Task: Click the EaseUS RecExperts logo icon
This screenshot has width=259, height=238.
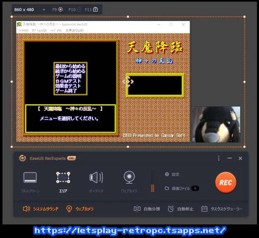Action: pyautogui.click(x=23, y=158)
